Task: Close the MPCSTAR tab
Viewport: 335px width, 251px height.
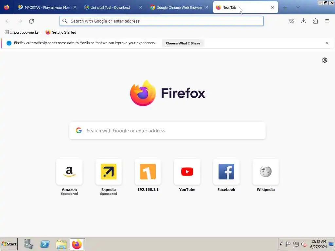Action: click(x=75, y=7)
